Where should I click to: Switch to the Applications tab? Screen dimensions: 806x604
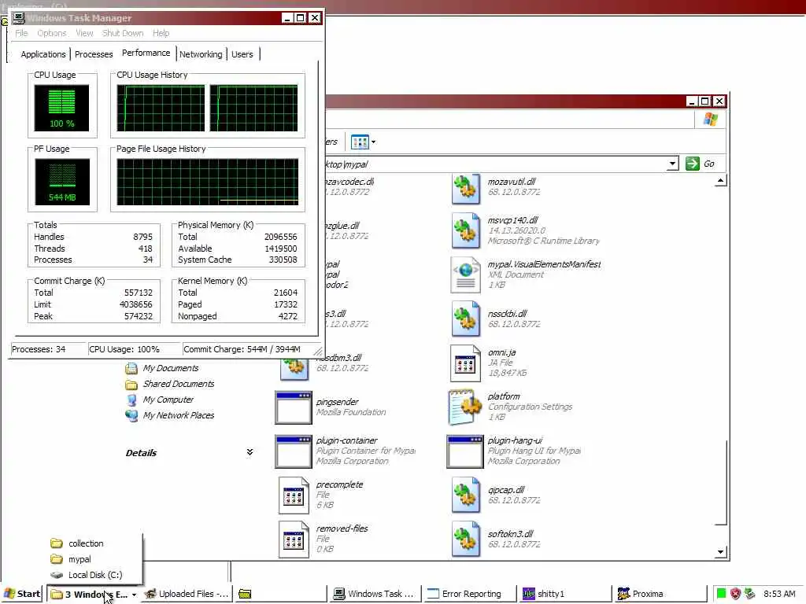pyautogui.click(x=43, y=54)
